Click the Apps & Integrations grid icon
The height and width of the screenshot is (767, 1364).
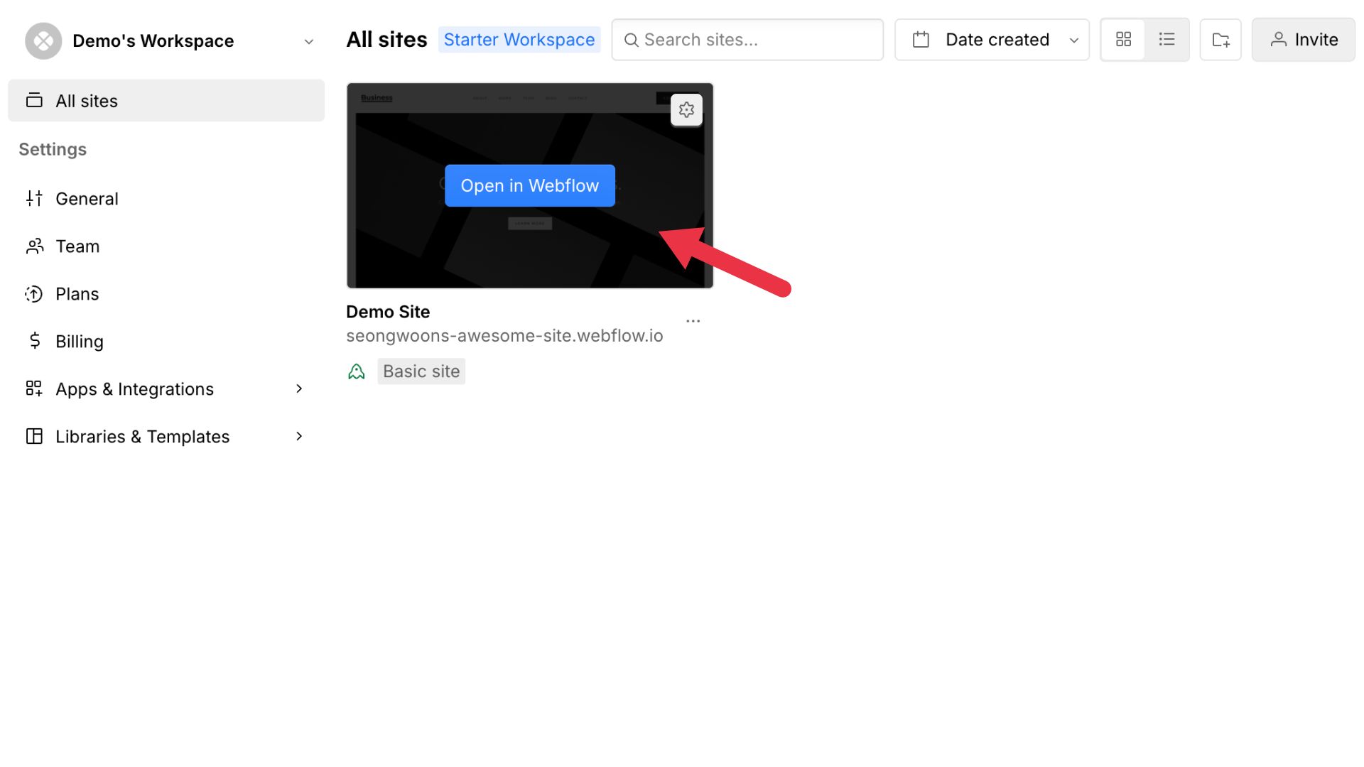point(34,388)
